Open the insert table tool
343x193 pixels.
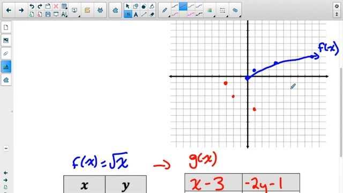click(64, 6)
